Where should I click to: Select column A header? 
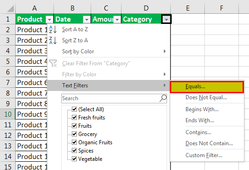point(35,8)
